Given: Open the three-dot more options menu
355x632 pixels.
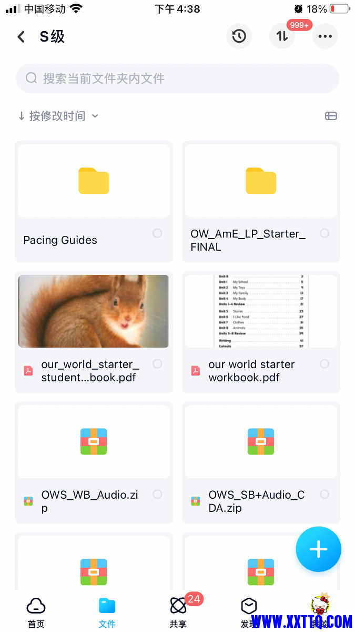Looking at the screenshot, I should pos(325,36).
